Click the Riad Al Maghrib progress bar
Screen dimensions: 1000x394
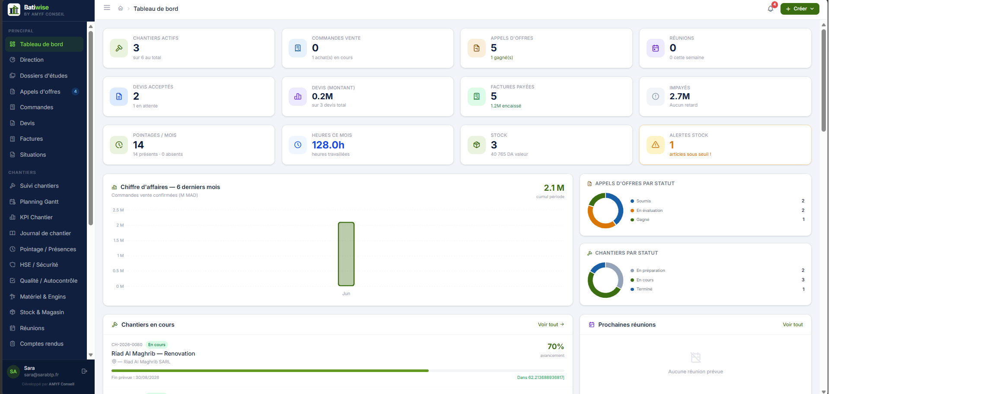coord(338,371)
